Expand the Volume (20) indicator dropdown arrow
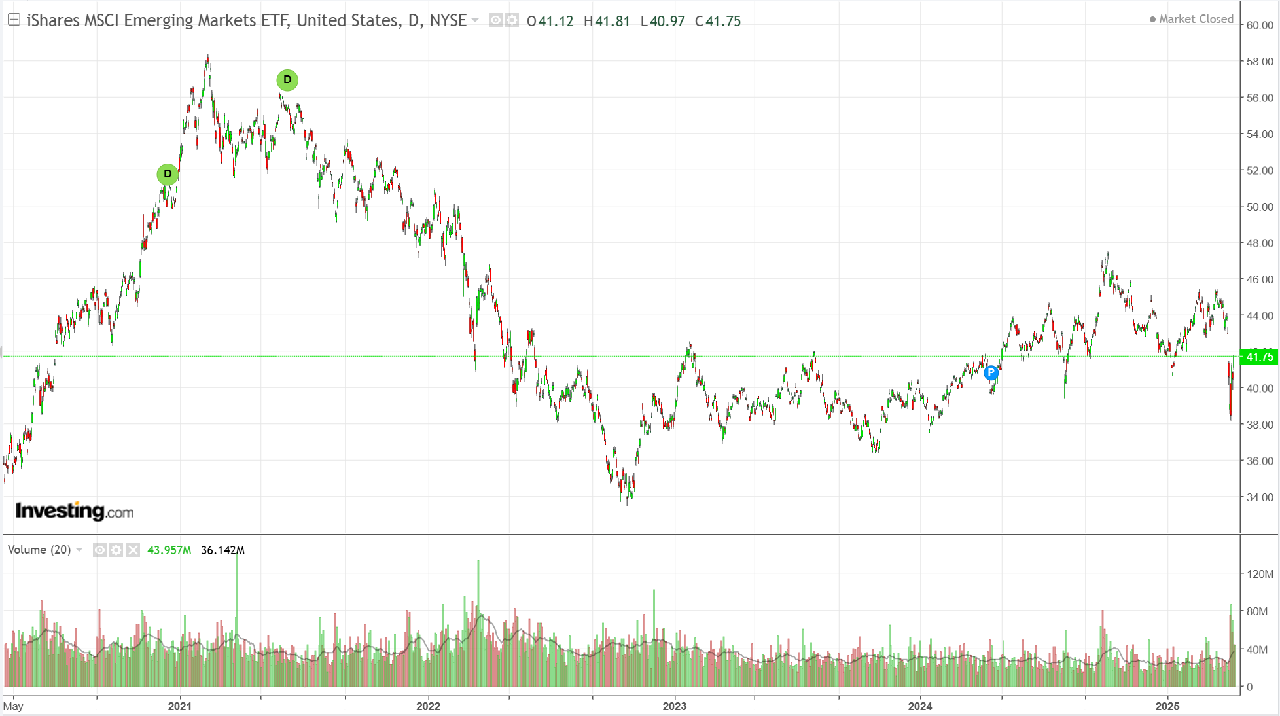 coord(79,550)
